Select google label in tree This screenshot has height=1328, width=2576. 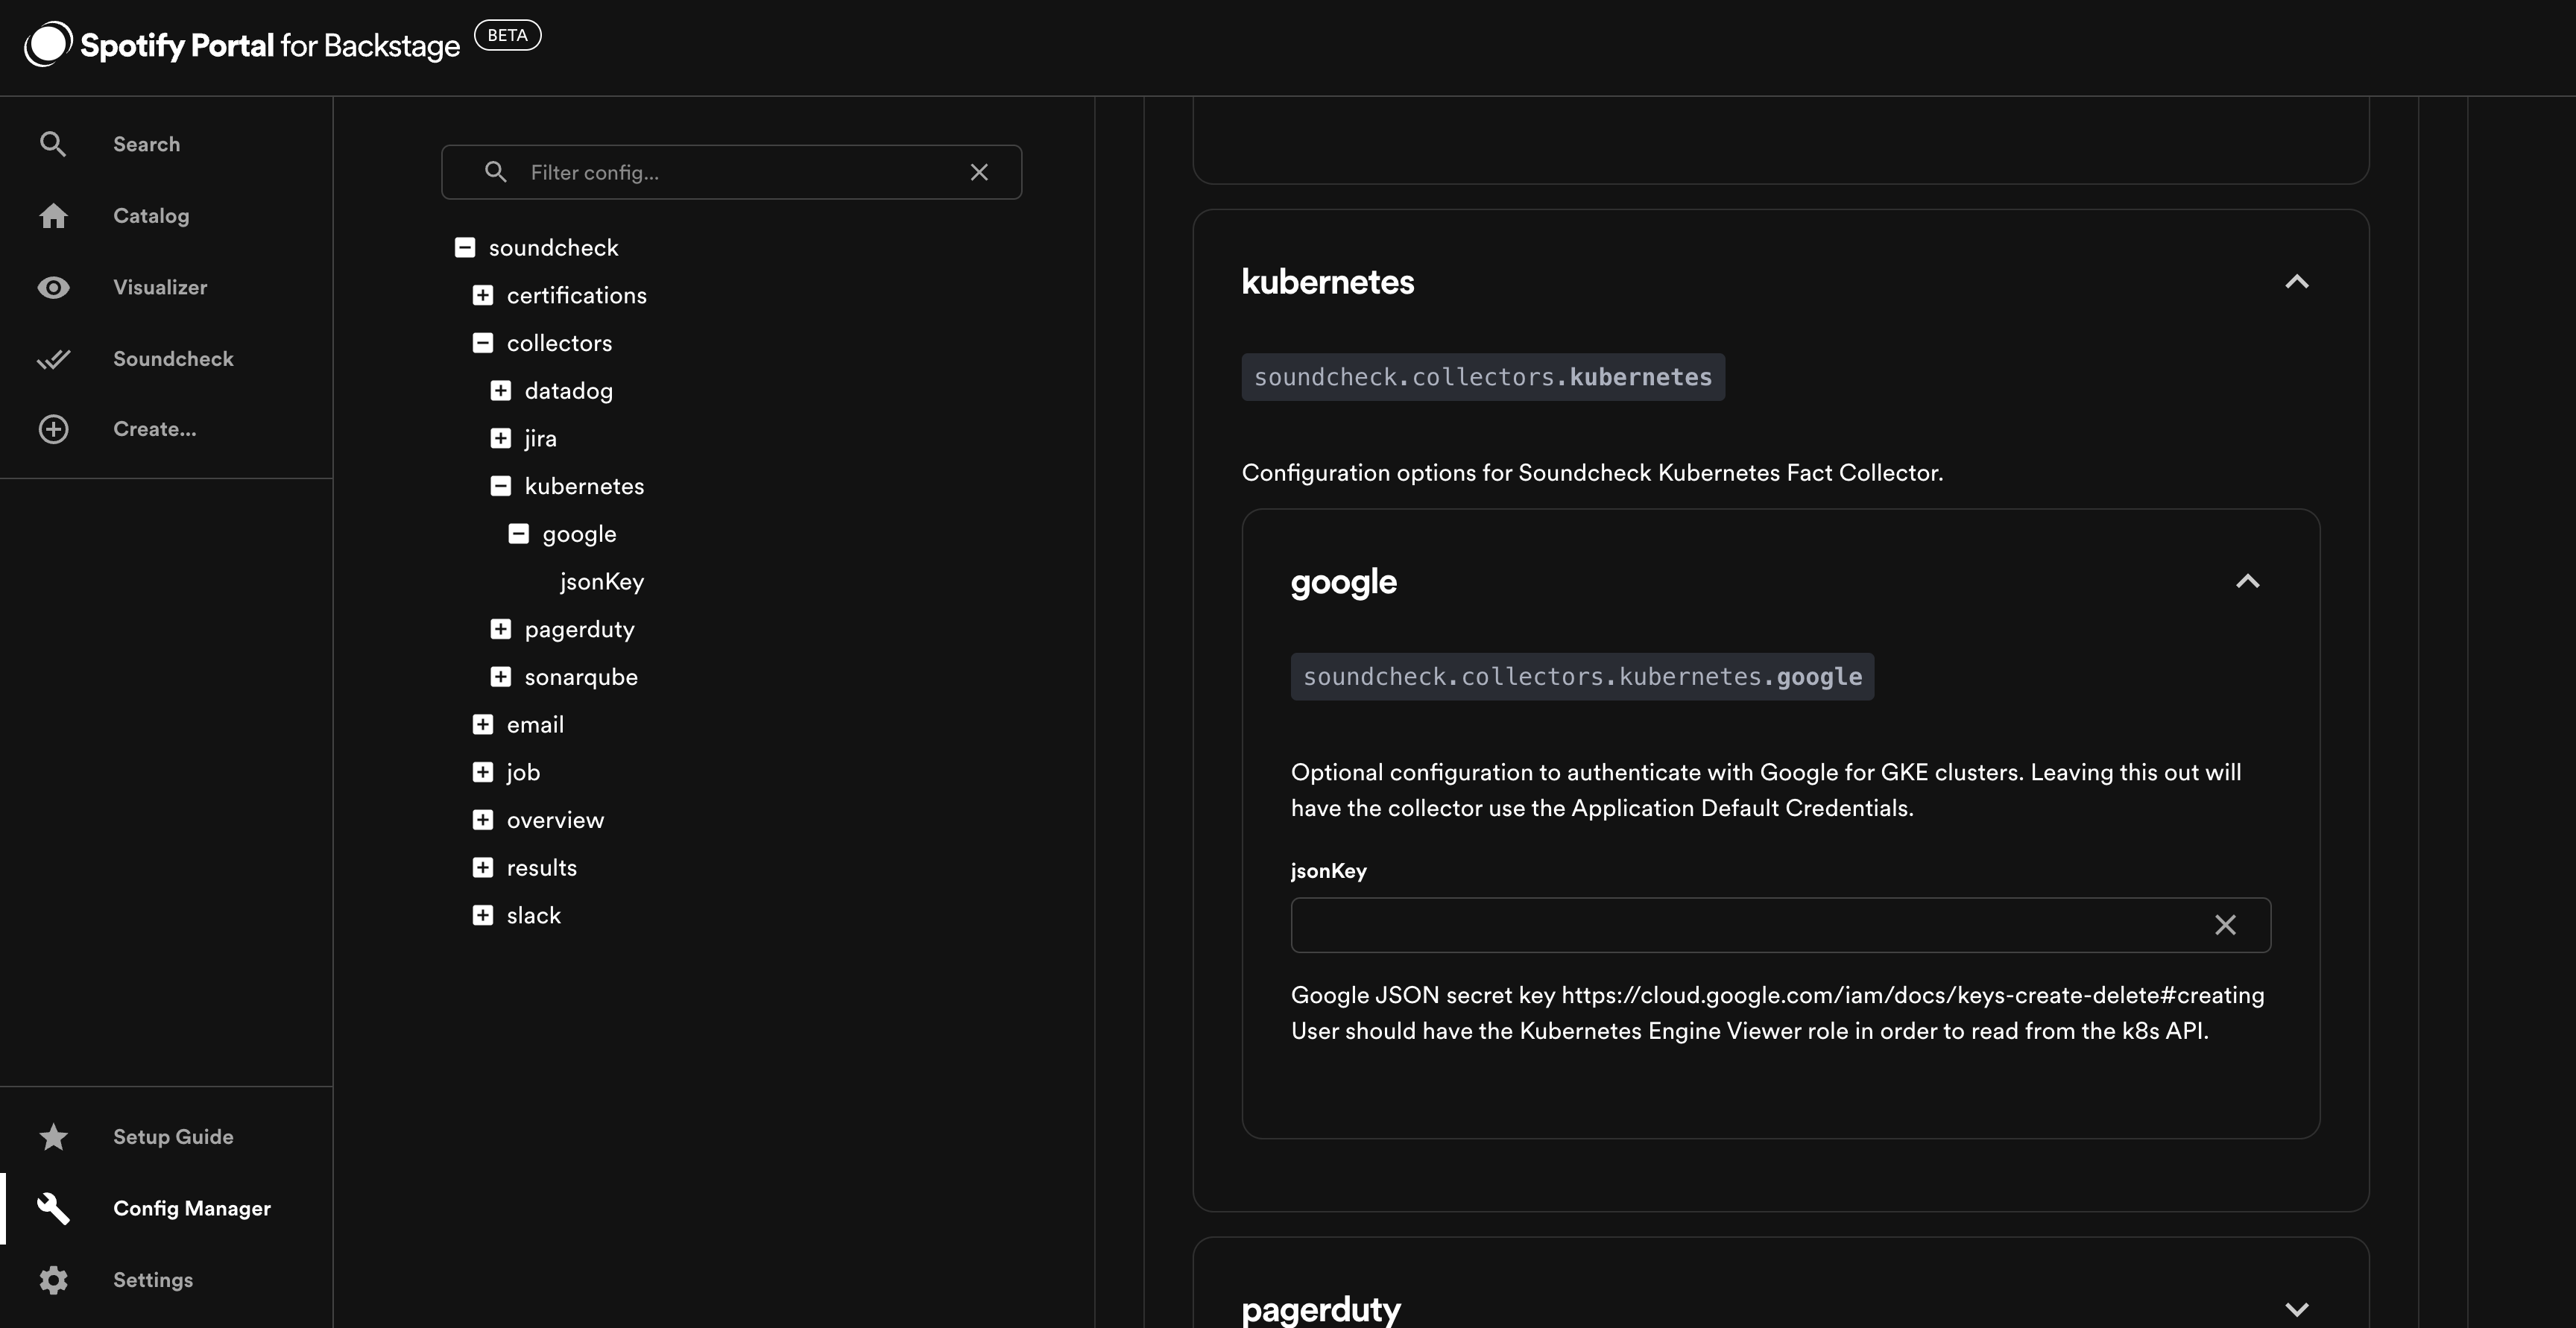tap(579, 534)
